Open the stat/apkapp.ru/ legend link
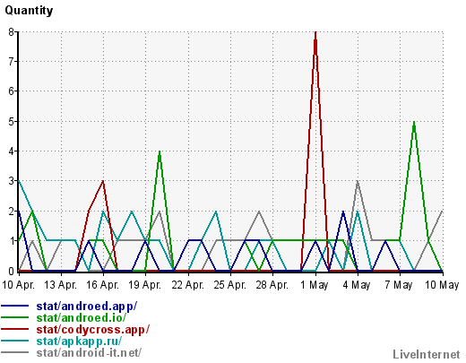This screenshot has height=363, width=466. click(79, 341)
